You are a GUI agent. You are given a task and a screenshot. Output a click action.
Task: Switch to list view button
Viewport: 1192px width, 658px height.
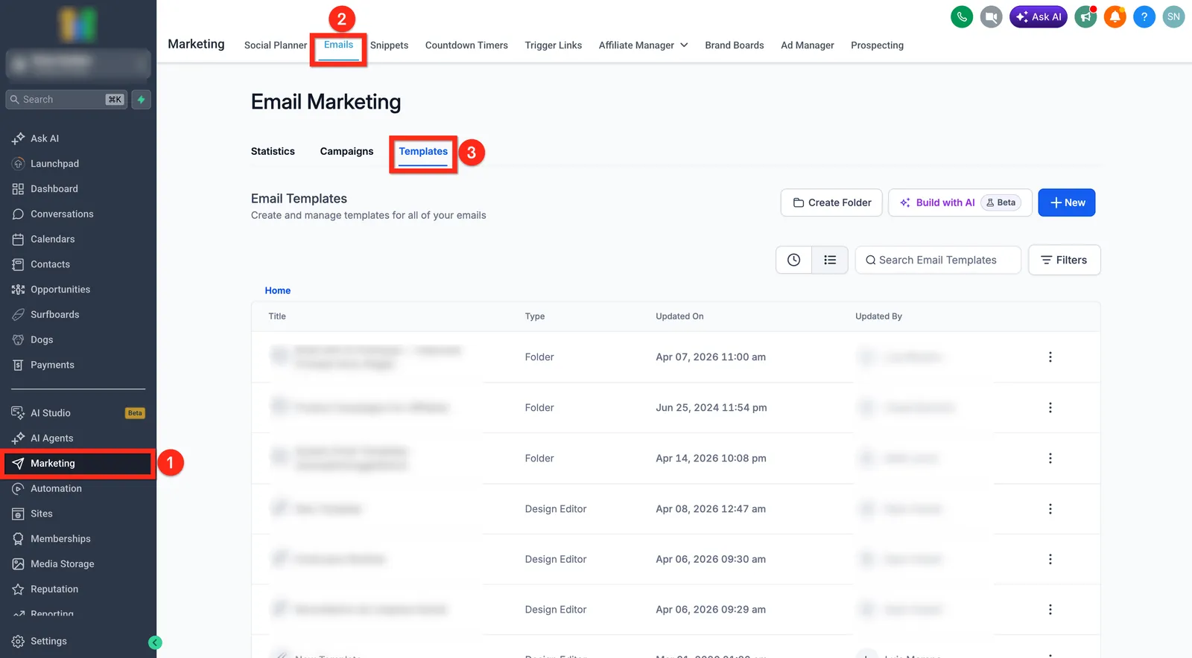point(830,260)
